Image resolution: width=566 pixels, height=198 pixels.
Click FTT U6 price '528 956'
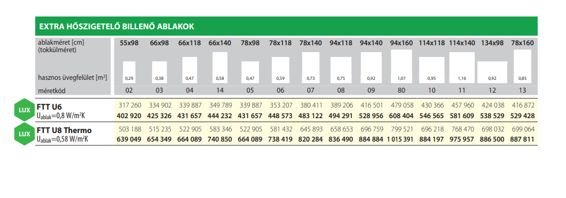(x=371, y=116)
